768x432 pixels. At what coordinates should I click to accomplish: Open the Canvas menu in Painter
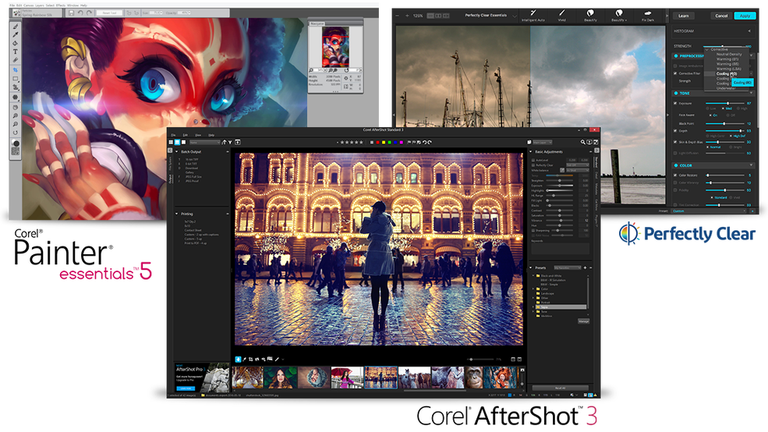[28, 5]
